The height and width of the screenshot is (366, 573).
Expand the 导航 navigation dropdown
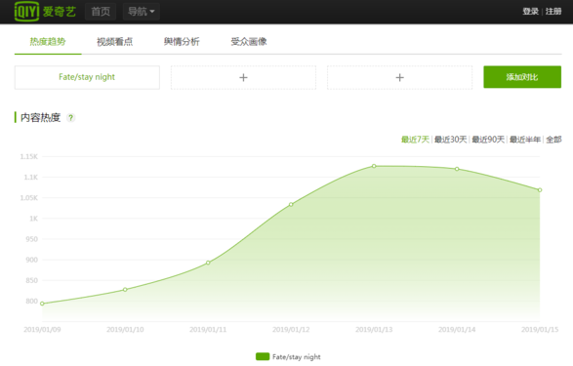[142, 12]
